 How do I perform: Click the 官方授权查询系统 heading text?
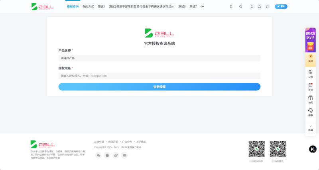[159, 43]
